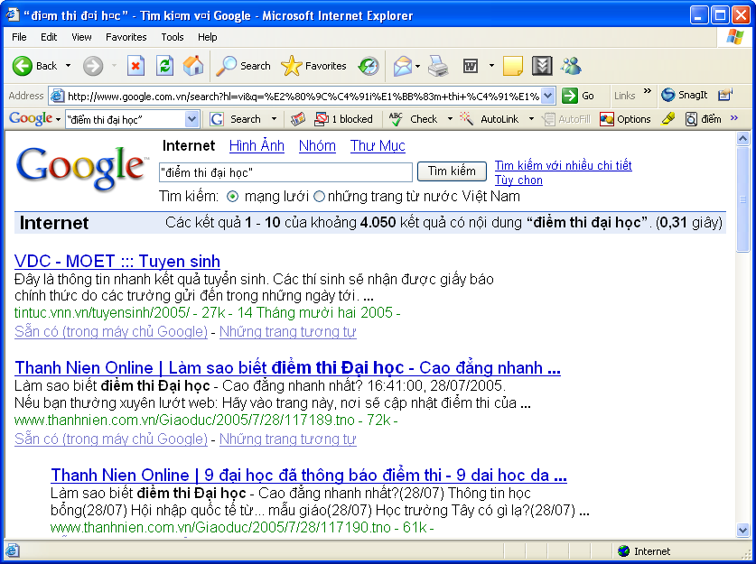The image size is (756, 564).
Task: Go to Home page icon
Action: (193, 66)
